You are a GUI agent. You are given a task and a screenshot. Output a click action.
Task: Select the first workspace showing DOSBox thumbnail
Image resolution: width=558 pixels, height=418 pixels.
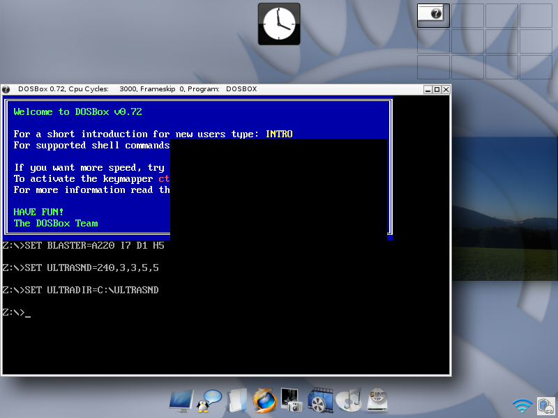point(433,15)
